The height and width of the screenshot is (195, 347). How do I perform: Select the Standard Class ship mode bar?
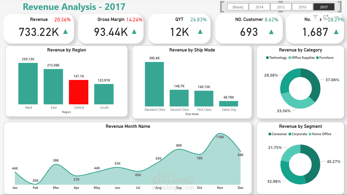(x=154, y=84)
